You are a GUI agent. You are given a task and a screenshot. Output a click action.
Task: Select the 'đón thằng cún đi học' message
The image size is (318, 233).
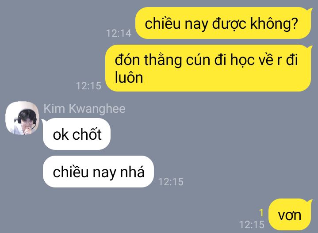(x=208, y=68)
